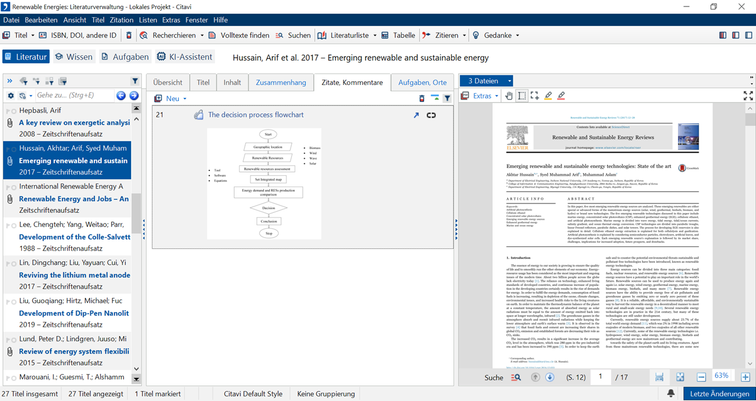The width and height of the screenshot is (756, 401).
Task: Choose the yellow highlighter tool
Action: click(548, 96)
